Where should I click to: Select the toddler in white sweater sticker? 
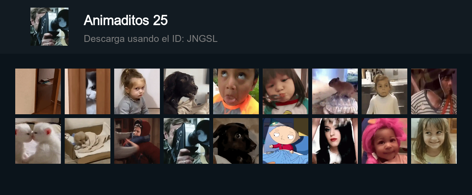[x=384, y=91]
